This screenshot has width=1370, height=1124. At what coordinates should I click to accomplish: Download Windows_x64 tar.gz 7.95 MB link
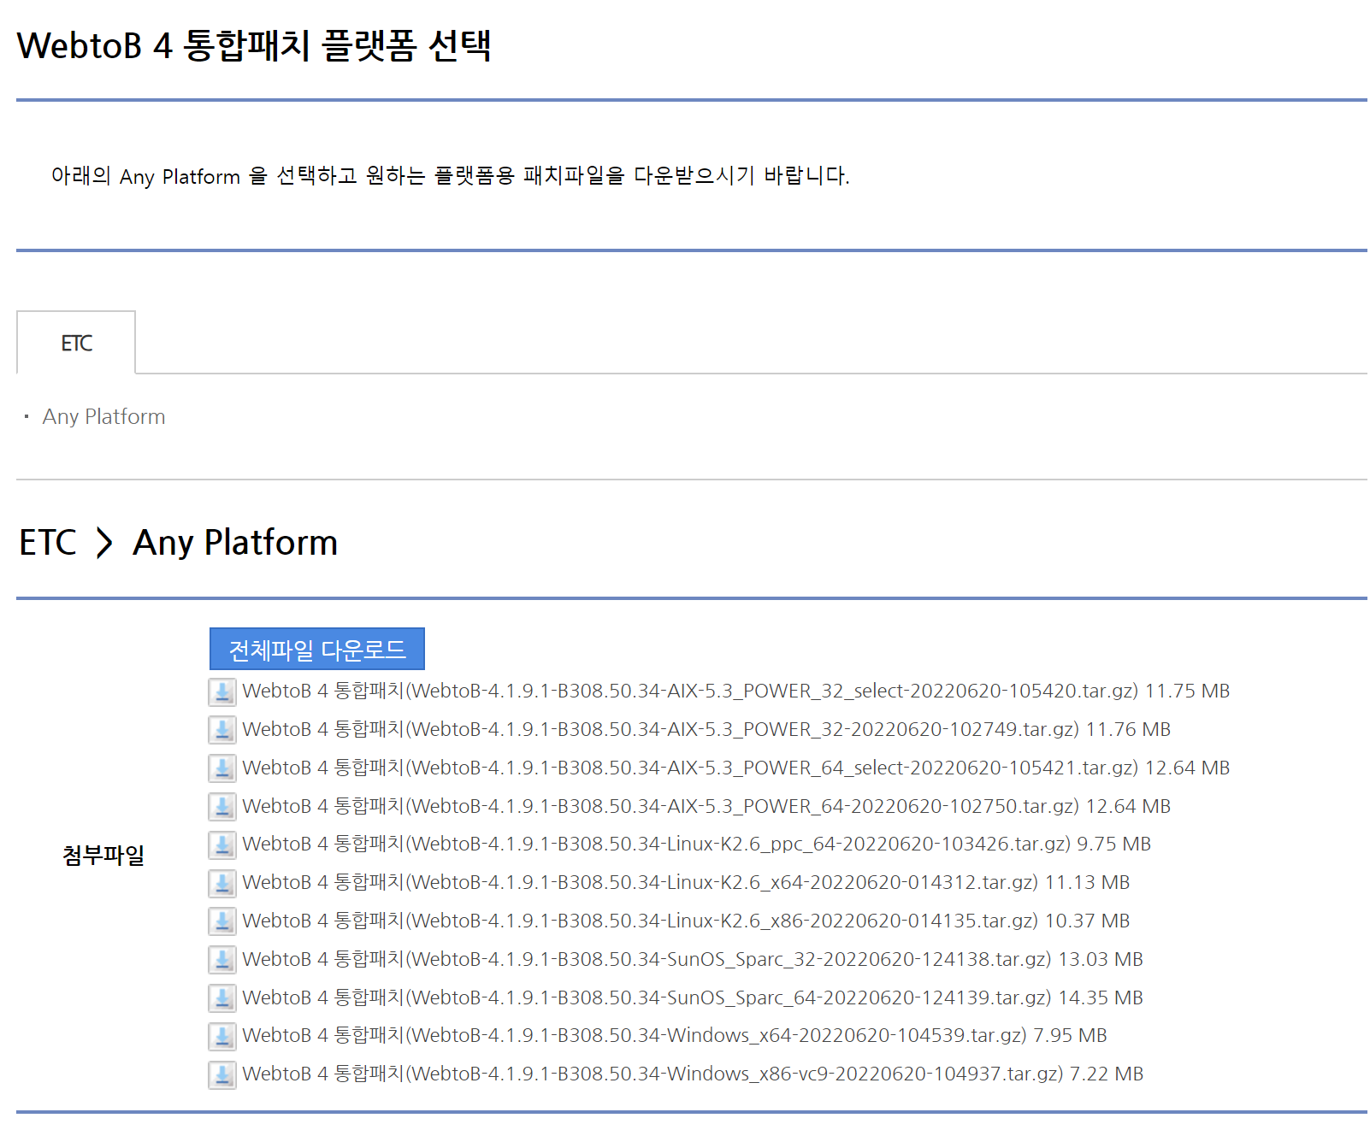(675, 1035)
